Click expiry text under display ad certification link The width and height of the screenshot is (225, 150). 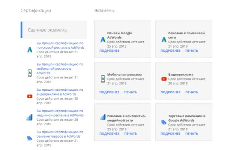click(57, 122)
